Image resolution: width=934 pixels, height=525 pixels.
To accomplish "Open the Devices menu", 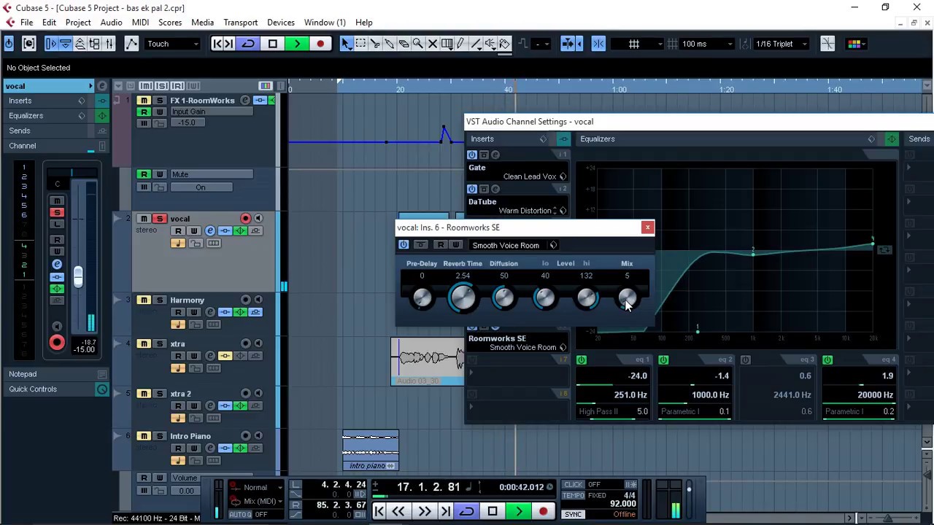I will [281, 23].
